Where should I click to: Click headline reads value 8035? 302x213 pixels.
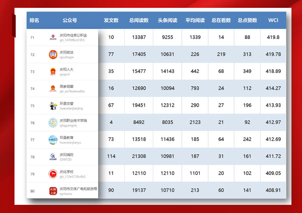coord(168,122)
